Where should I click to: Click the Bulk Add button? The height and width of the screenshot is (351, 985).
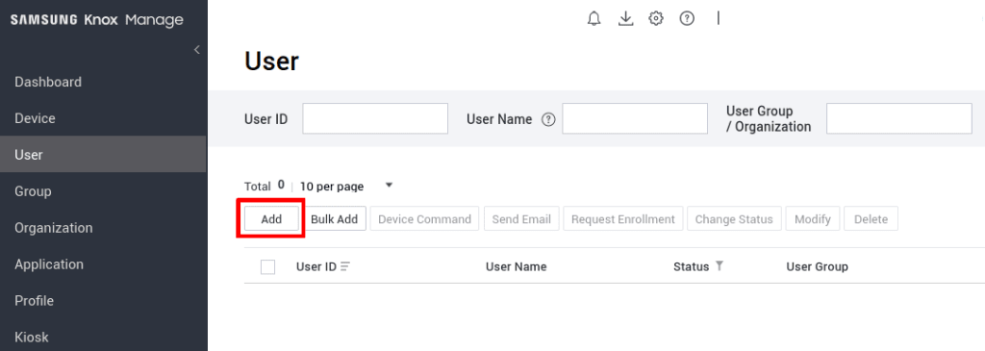click(x=334, y=219)
